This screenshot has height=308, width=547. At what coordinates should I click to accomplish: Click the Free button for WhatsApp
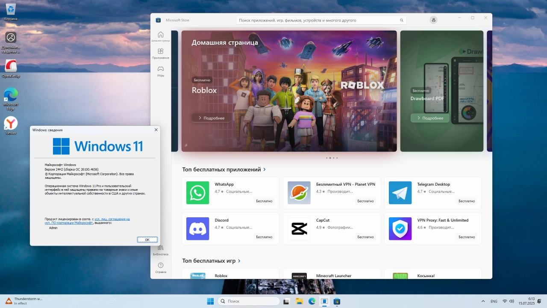click(264, 201)
